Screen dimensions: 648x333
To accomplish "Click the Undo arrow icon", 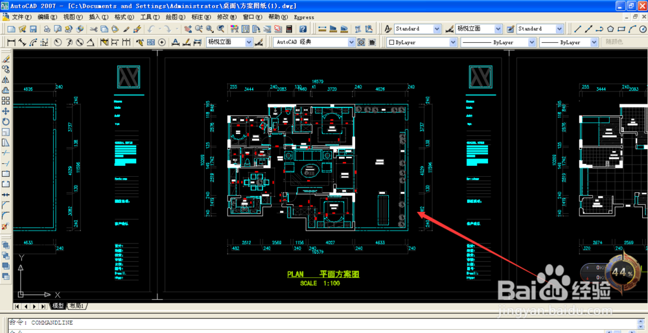I will point(151,29).
